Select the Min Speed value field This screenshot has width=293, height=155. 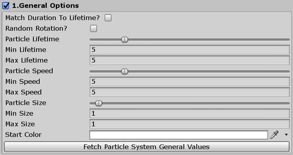pos(190,82)
